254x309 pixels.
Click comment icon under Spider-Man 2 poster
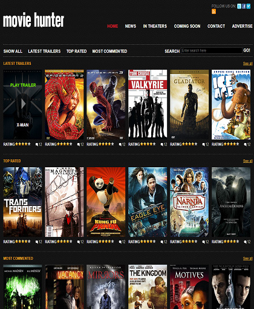tap(79, 144)
